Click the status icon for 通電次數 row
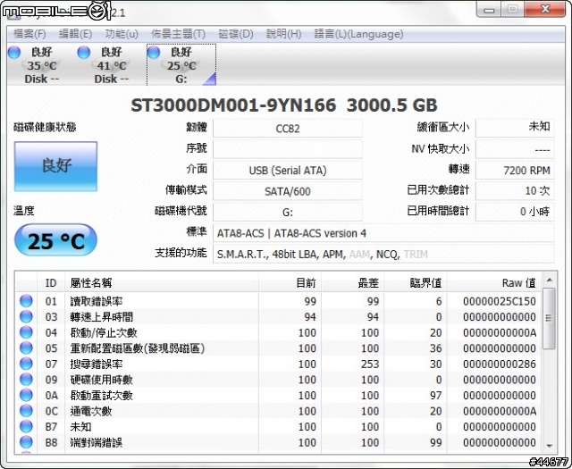Viewport: 572px width, 469px height. (26, 411)
